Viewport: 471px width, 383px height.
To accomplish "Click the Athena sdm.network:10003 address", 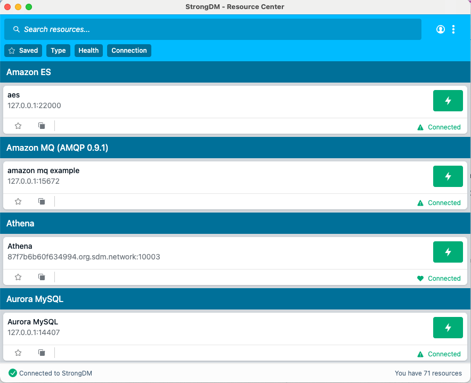I will 84,257.
